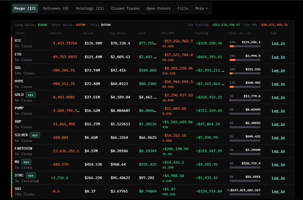Click Log in link in STRC row
The width and height of the screenshot is (303, 200).
coord(278,178)
